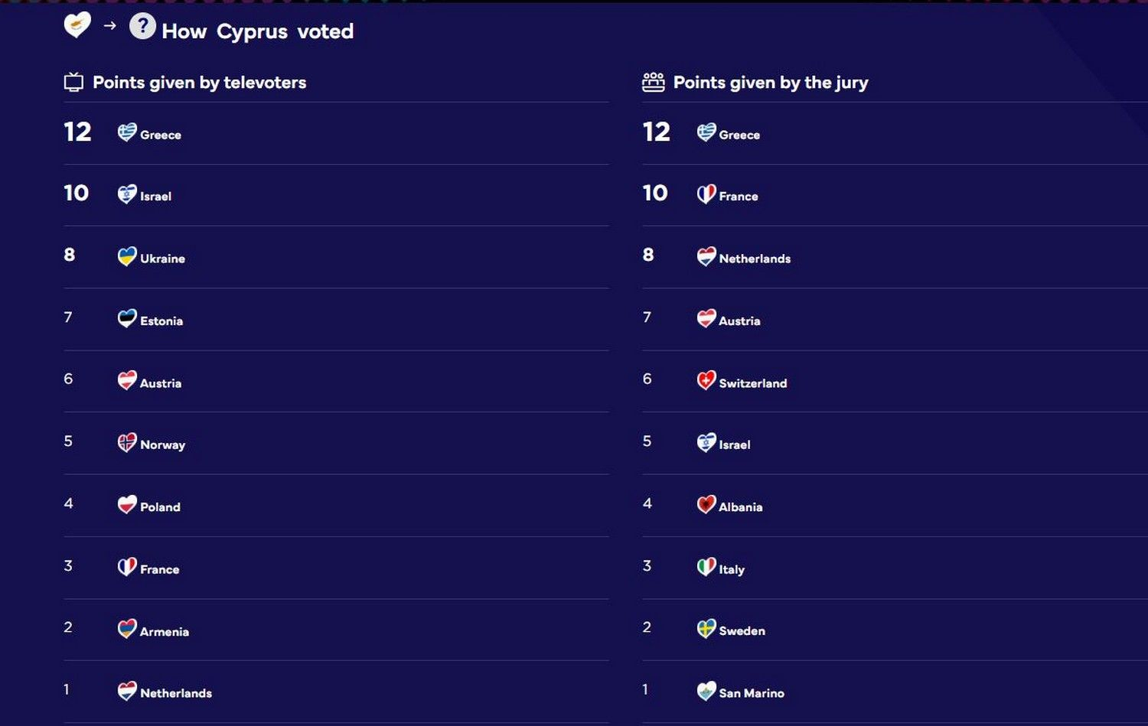This screenshot has height=726, width=1148.
Task: Open France in the jury list
Action: click(x=738, y=197)
